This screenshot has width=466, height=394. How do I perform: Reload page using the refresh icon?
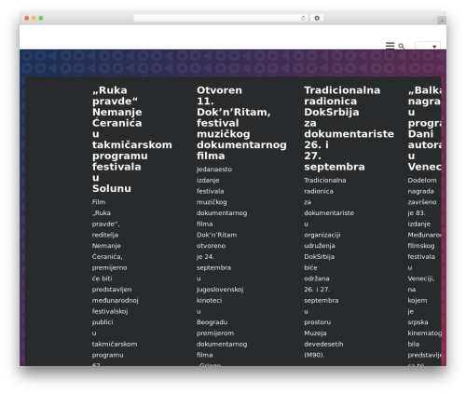pyautogui.click(x=303, y=18)
